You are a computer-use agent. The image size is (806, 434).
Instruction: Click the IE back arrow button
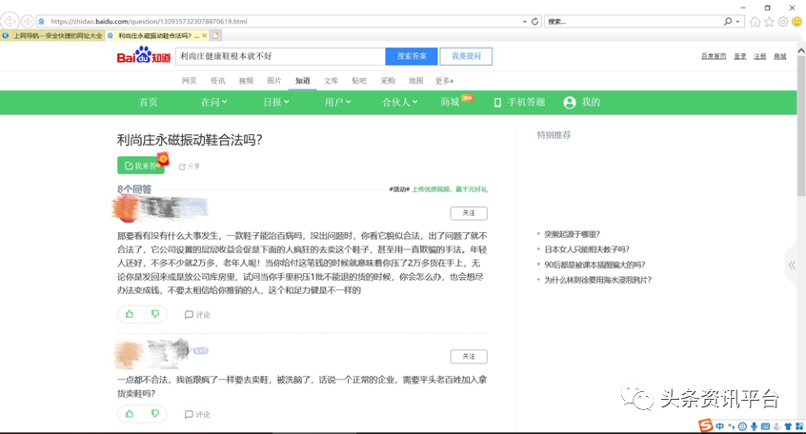click(x=10, y=21)
